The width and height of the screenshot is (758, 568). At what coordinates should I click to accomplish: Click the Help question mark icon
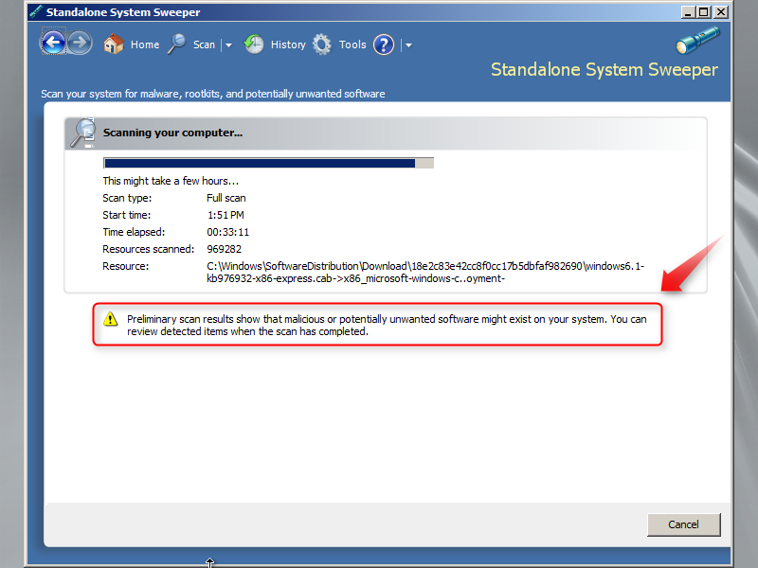383,44
